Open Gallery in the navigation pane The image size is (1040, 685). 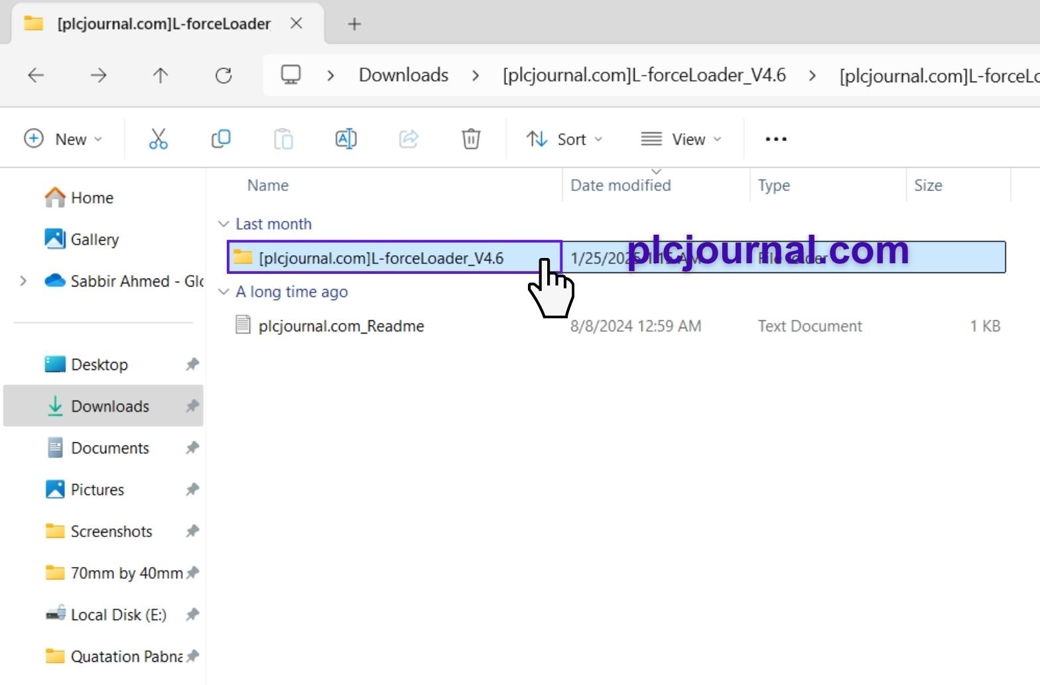[82, 239]
